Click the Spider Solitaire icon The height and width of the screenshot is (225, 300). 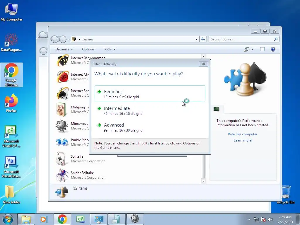click(62, 175)
